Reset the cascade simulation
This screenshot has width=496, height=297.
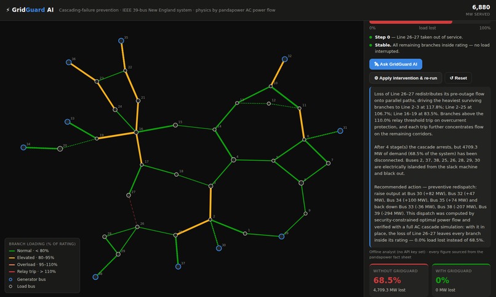click(x=458, y=78)
